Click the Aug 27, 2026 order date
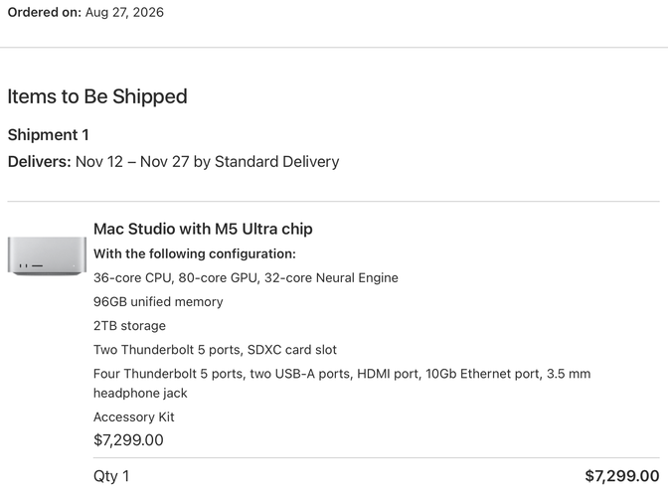Viewport: 668px width, 497px height. coord(124,12)
